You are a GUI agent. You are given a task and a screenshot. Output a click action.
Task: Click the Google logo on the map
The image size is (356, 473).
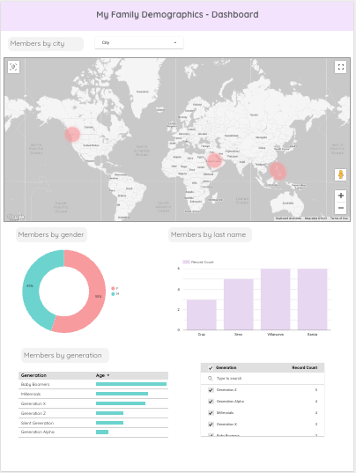(16, 217)
